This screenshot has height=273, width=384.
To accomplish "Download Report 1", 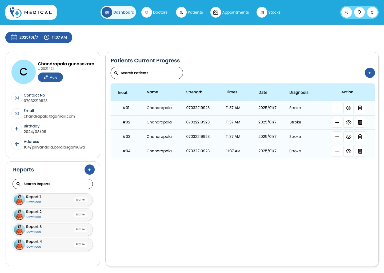I will [34, 202].
